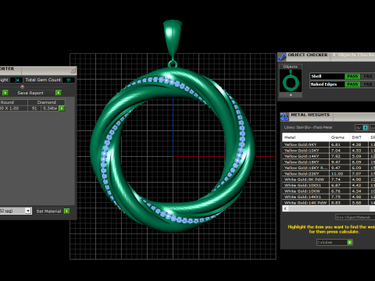Click green arrow in the Diamond 0.34tw row
Image resolution: width=375 pixels, height=281 pixels.
(62, 108)
